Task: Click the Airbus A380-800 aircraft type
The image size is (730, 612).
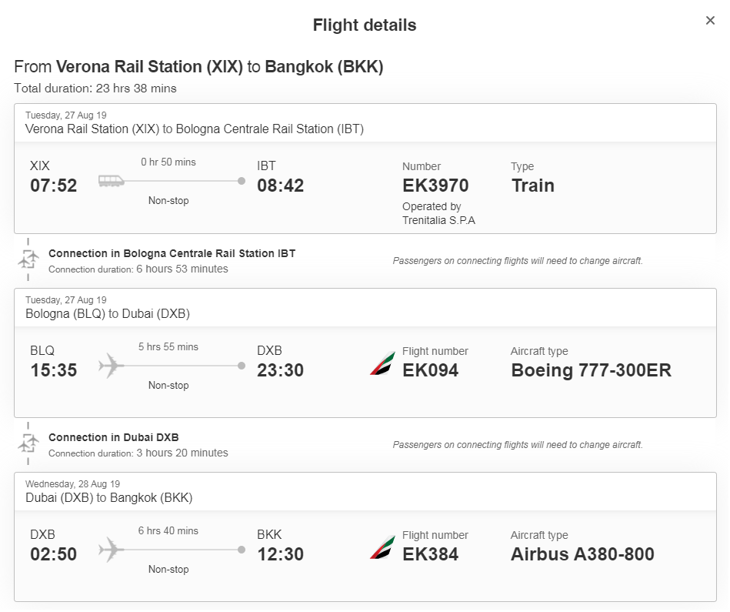Action: (582, 554)
